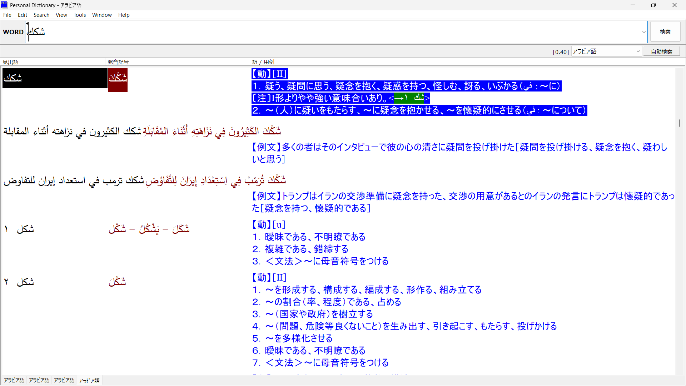Select the highlighted شكك headword entry
This screenshot has height=386, width=686.
(55, 78)
